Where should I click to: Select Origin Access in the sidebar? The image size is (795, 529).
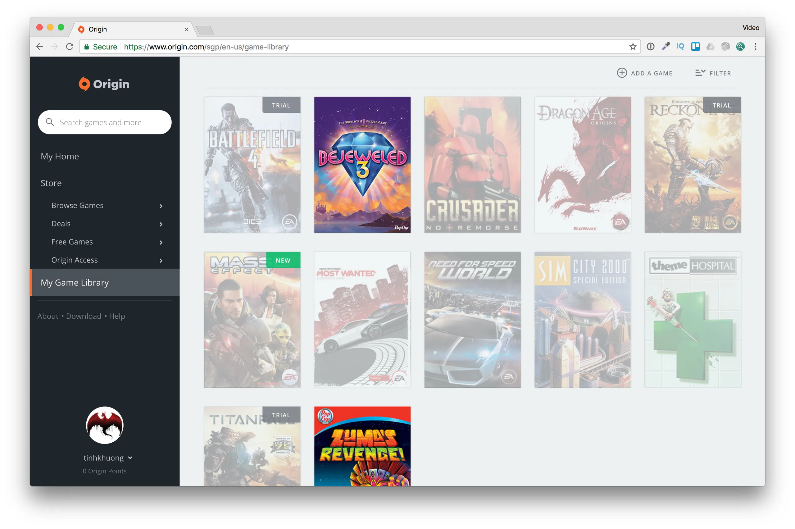click(x=74, y=260)
